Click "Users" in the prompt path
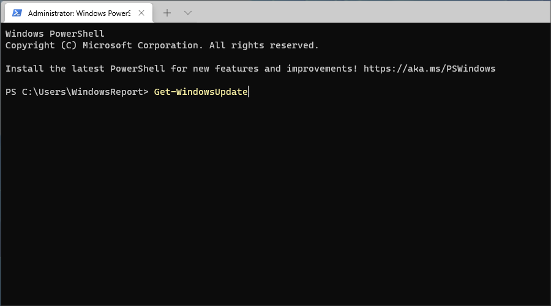Viewport: 551px width, 306px height. click(x=53, y=92)
